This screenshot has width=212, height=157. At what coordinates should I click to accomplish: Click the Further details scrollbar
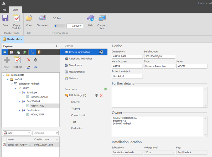tap(205, 97)
